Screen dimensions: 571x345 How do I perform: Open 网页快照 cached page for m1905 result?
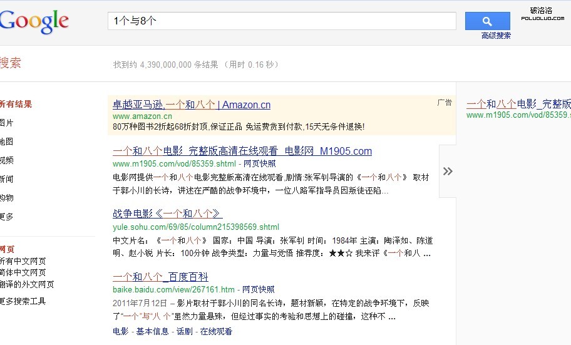click(x=259, y=164)
